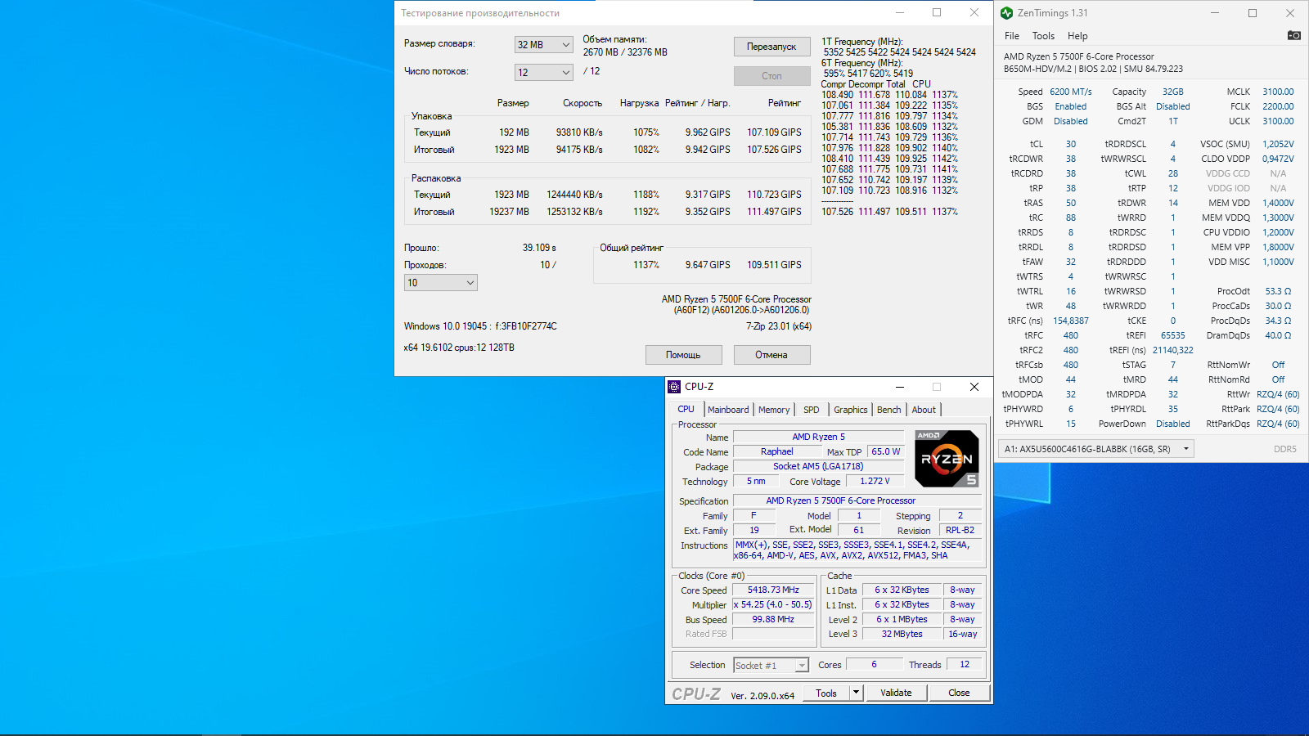Click the Close button at CPU-Z bottom

tap(959, 693)
